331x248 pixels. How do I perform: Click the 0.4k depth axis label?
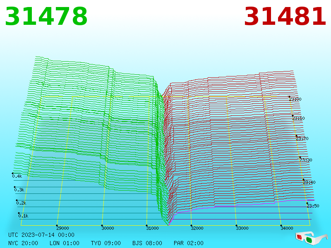click(x=17, y=176)
